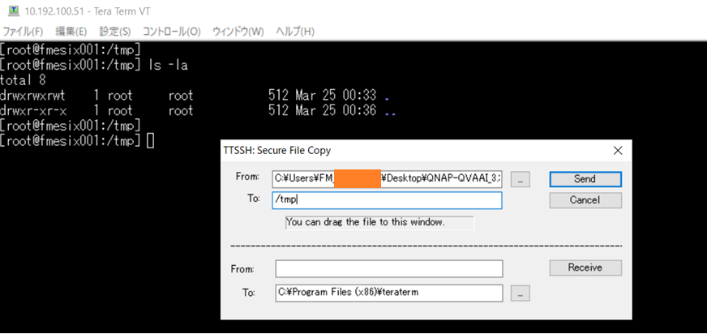The width and height of the screenshot is (707, 334).
Task: Open the ヘルプ(H) menu
Action: tap(295, 32)
